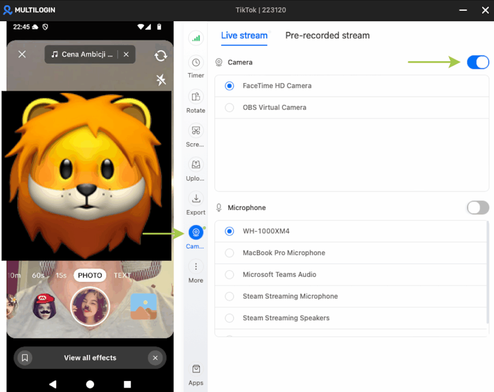
Task: Select 15s recording mode
Action: (x=61, y=275)
